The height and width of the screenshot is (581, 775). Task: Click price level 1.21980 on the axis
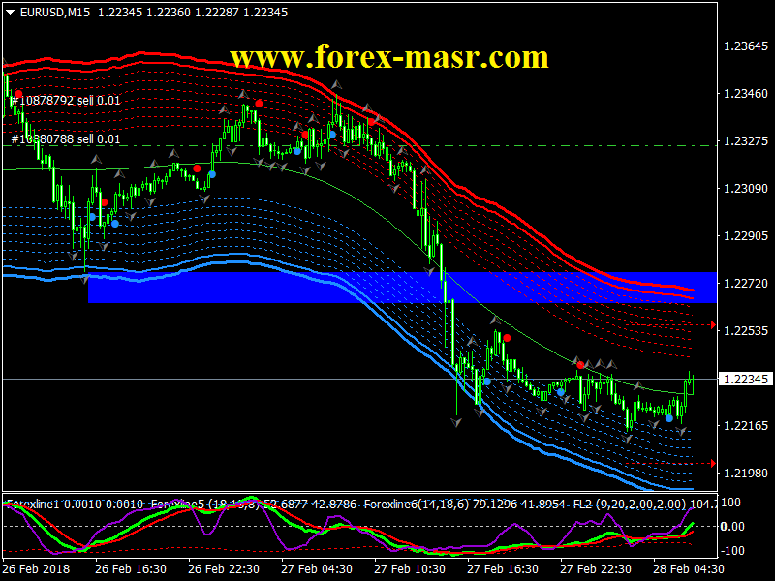(x=746, y=474)
